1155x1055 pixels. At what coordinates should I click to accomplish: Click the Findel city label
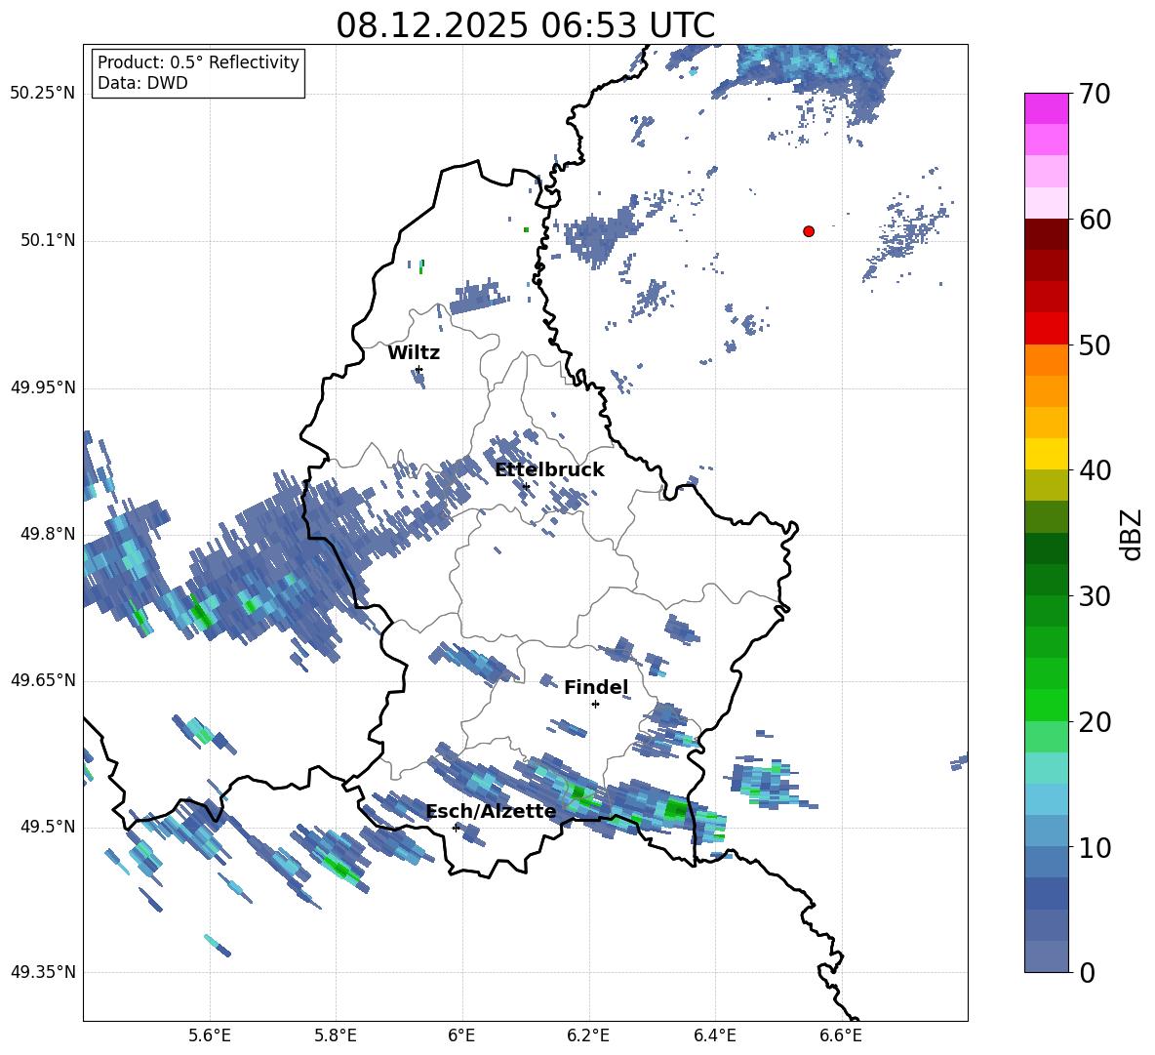point(596,687)
